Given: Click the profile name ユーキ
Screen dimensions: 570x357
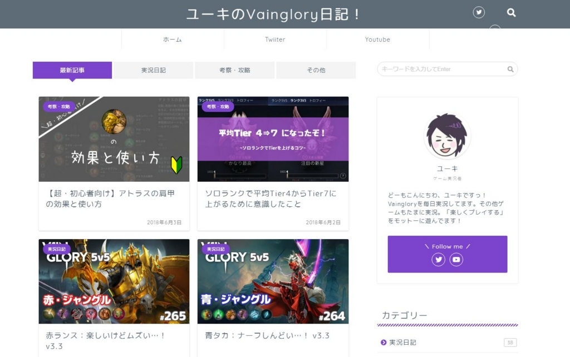Looking at the screenshot, I should point(448,168).
